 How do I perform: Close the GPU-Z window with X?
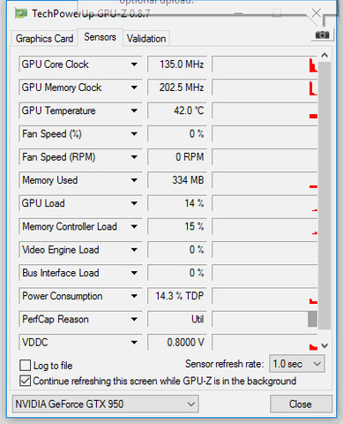[x=317, y=12]
